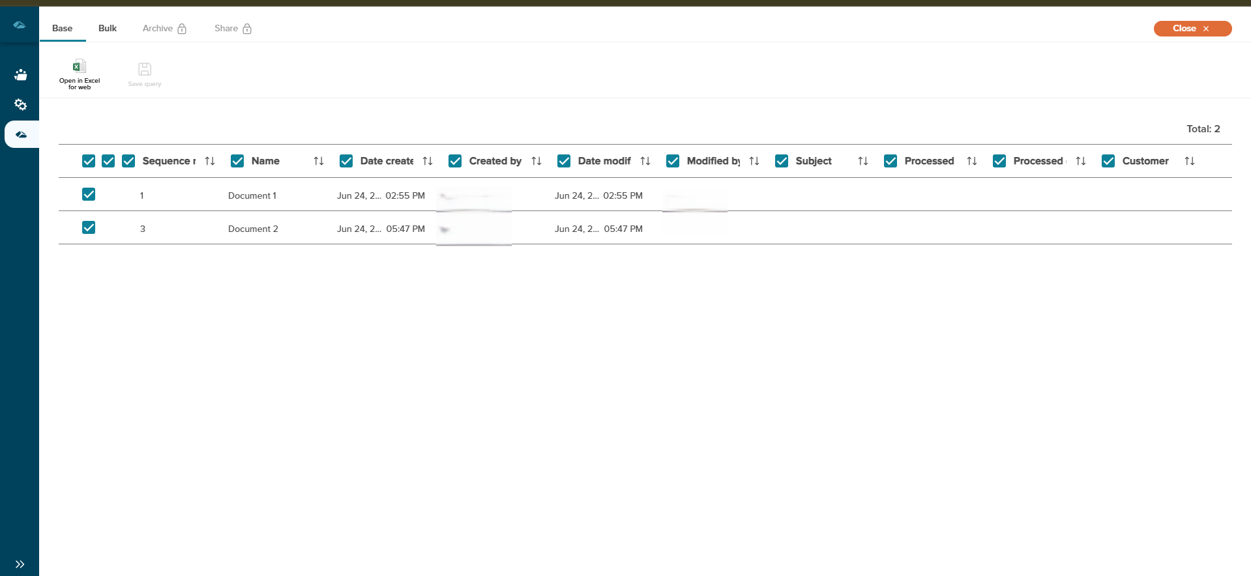
Task: Click the 02:55 PM date created cell
Action: click(x=405, y=195)
